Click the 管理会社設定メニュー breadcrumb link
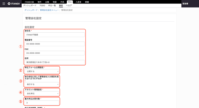 (x=49, y=10)
